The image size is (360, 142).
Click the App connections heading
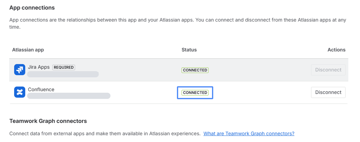pyautogui.click(x=32, y=8)
